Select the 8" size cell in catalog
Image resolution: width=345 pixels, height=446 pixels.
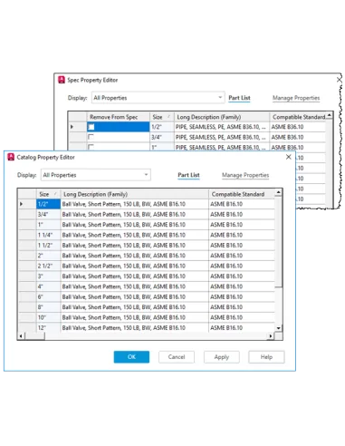[48, 307]
